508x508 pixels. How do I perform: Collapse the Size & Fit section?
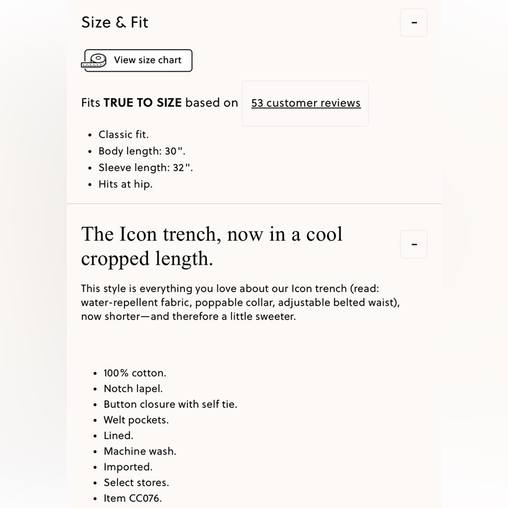tap(414, 22)
